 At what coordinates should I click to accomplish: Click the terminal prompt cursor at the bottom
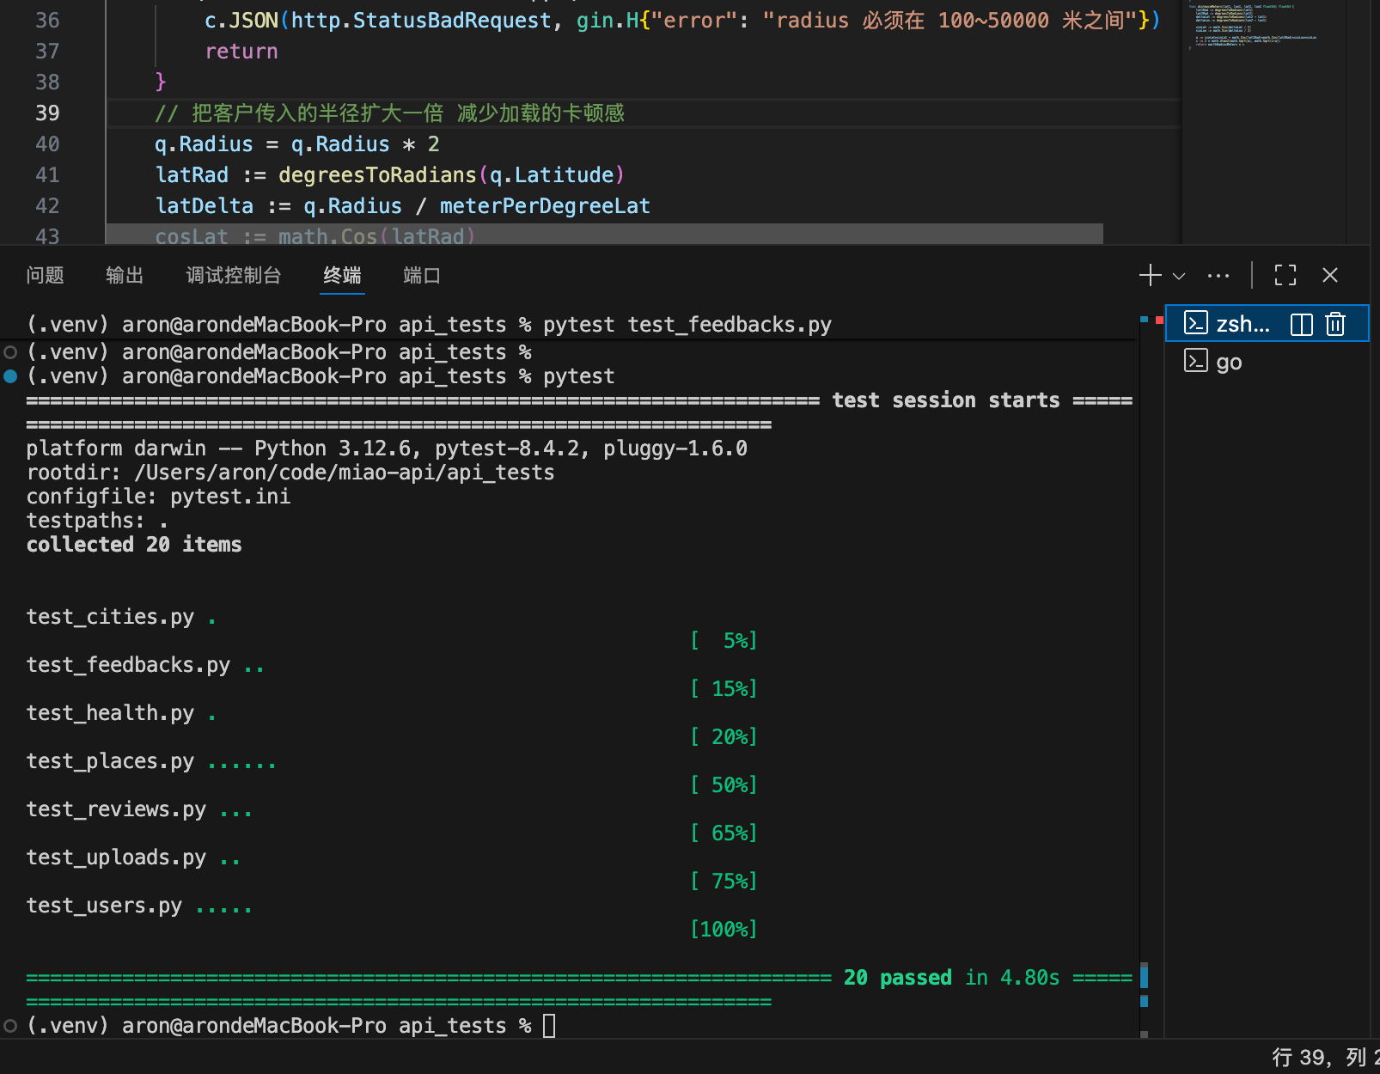[x=549, y=1026]
